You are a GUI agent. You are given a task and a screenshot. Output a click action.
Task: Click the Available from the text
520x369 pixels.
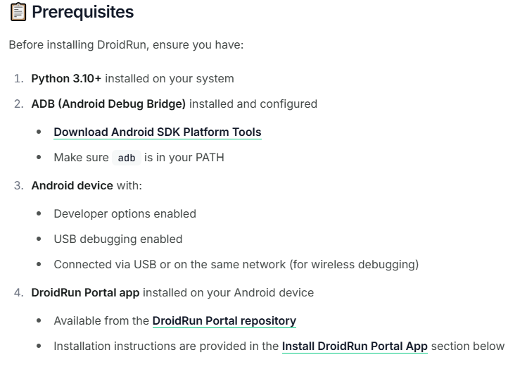(101, 320)
